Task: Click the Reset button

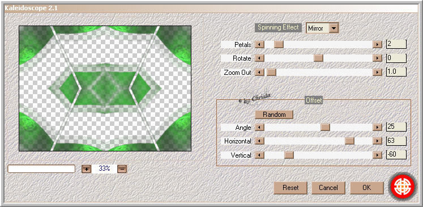Action: [290, 188]
